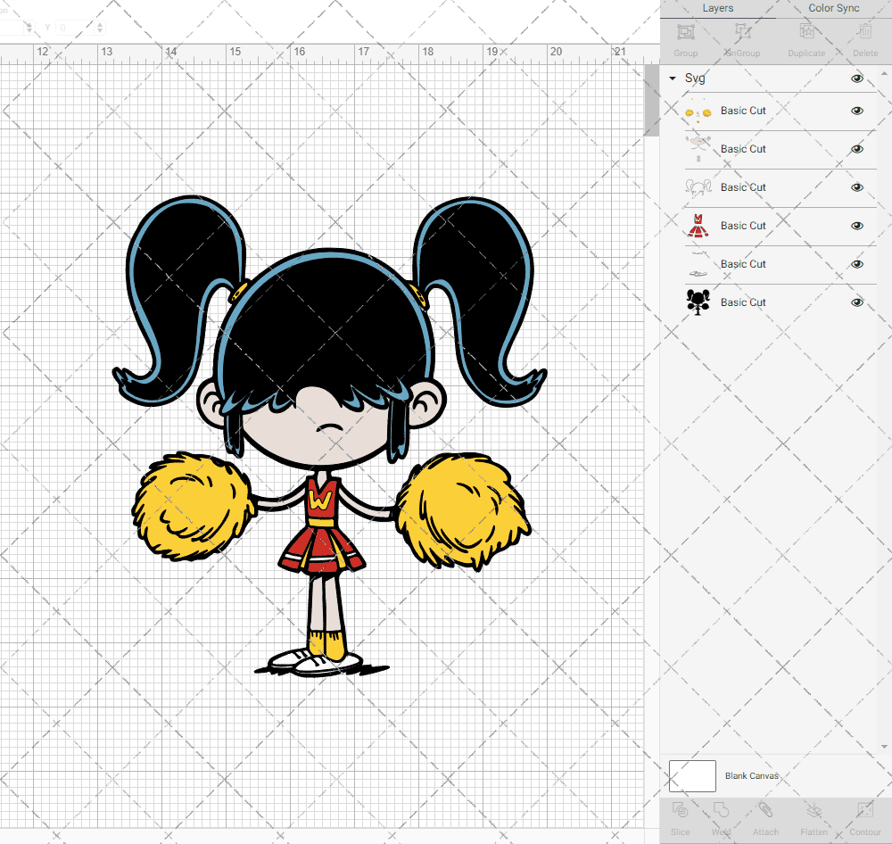Screen dimensions: 892x844
Task: Click the Layers panel scroll-down arrow
Action: pyautogui.click(x=884, y=746)
